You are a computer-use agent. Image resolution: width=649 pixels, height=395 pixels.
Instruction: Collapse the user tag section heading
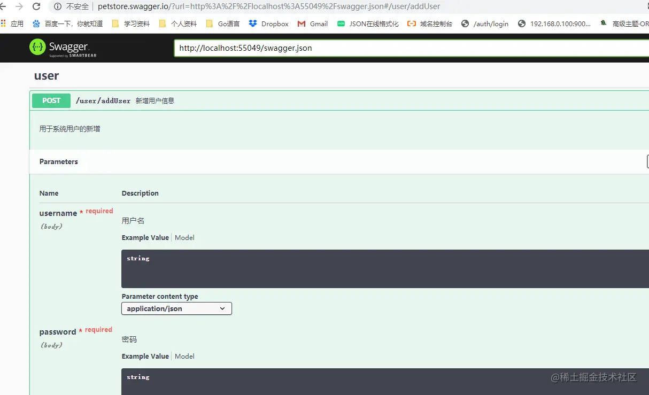[47, 76]
